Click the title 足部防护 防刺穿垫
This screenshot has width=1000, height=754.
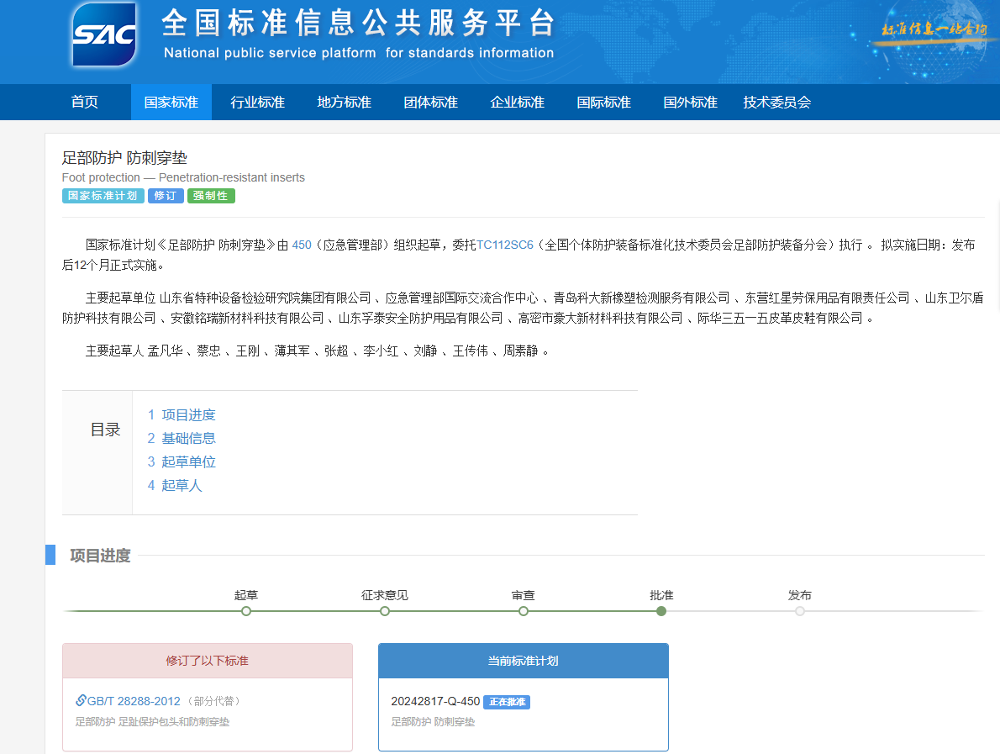(124, 157)
